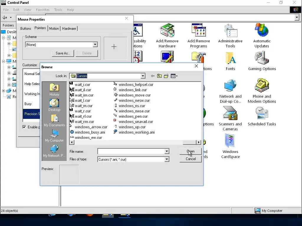The image size is (302, 226).
Task: Collapse the first tree node under Desktop
Action: tap(4, 38)
